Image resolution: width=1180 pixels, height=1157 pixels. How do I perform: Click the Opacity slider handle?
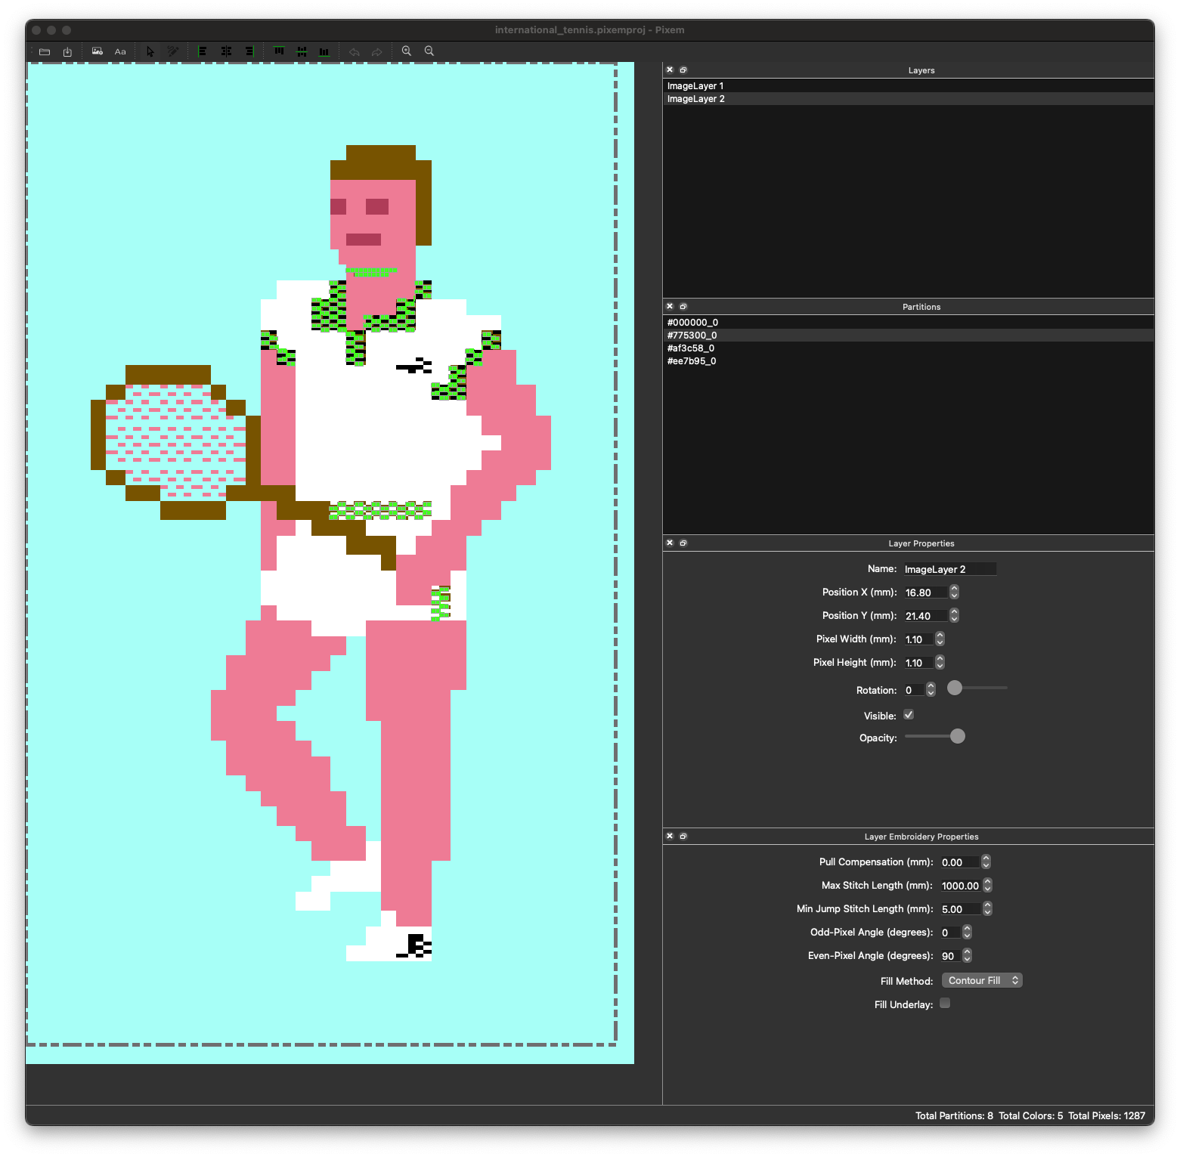point(957,737)
